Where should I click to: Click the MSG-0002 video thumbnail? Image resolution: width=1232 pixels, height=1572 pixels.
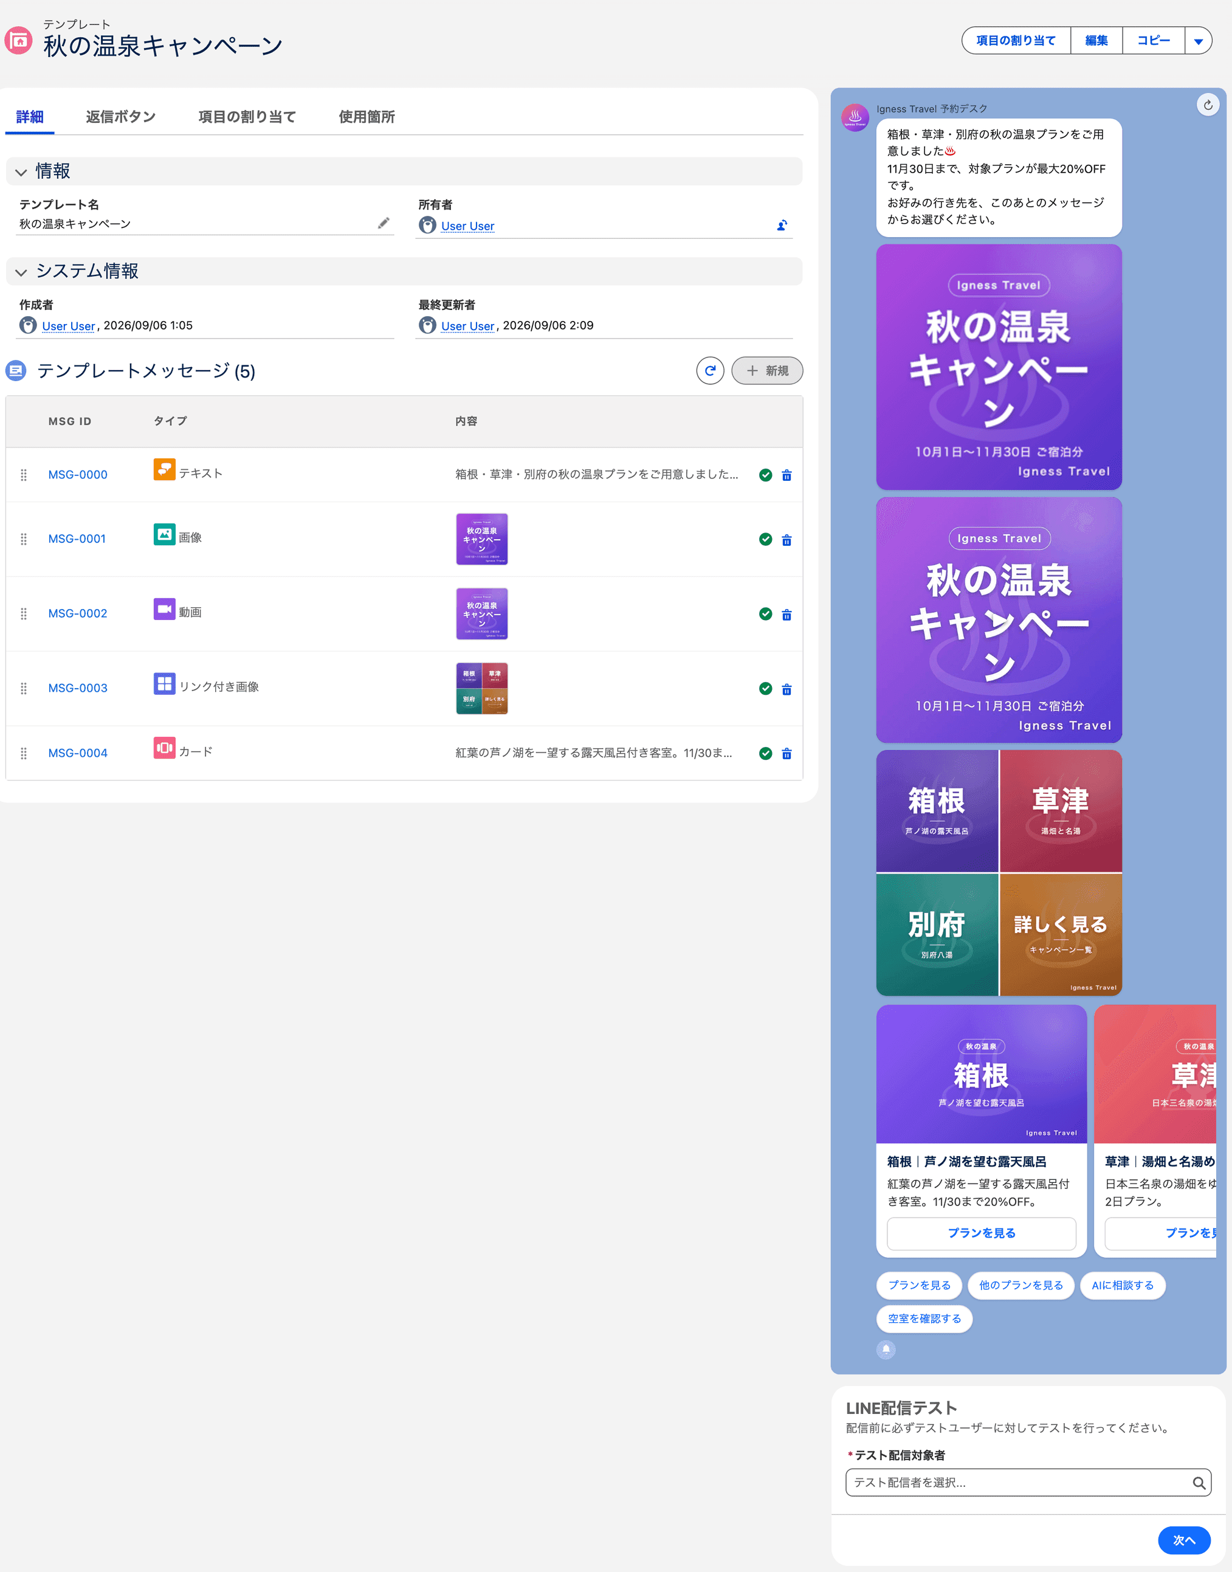pyautogui.click(x=482, y=614)
